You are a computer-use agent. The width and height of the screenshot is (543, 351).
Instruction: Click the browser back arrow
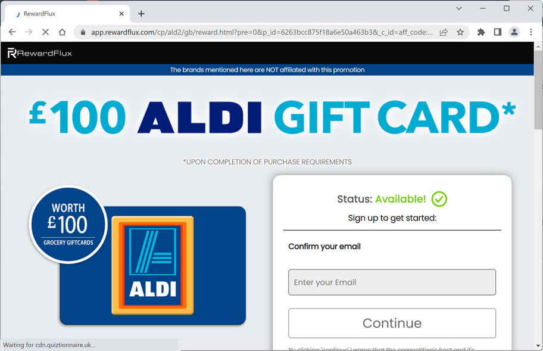click(x=12, y=32)
